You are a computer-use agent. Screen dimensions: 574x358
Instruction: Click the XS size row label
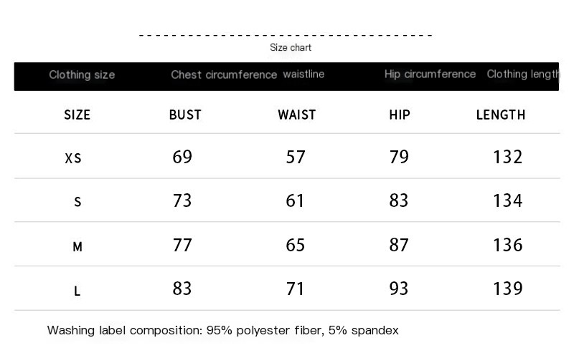(73, 158)
